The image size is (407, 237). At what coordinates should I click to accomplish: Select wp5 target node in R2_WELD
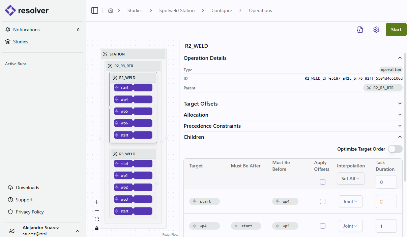[x=133, y=111]
